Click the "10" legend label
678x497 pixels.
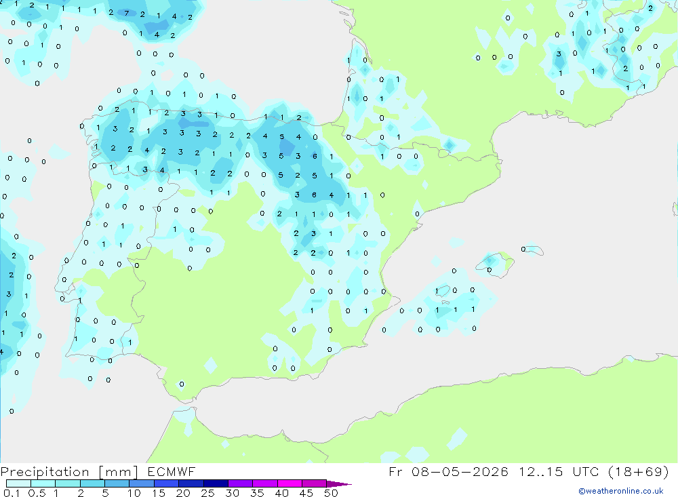[134, 493]
